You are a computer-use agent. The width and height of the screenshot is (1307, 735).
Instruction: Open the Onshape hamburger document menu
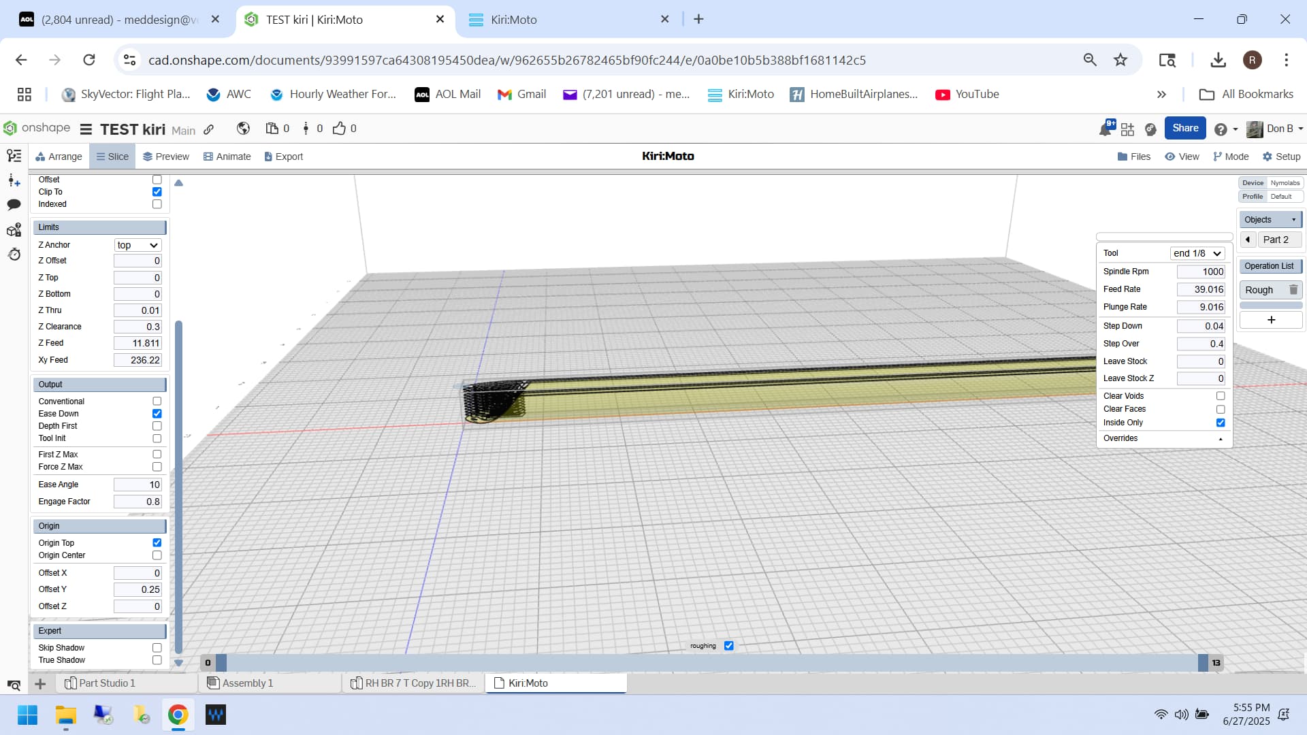click(x=86, y=129)
